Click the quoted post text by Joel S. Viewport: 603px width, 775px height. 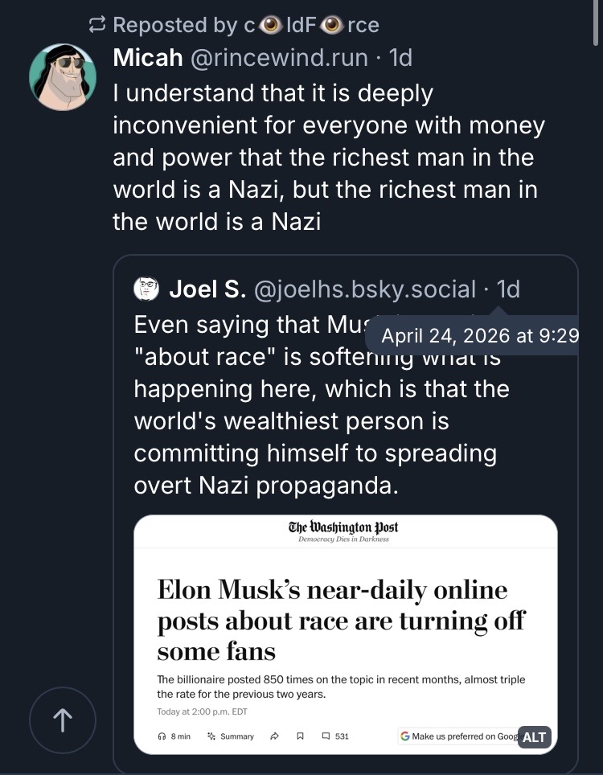pyautogui.click(x=314, y=420)
